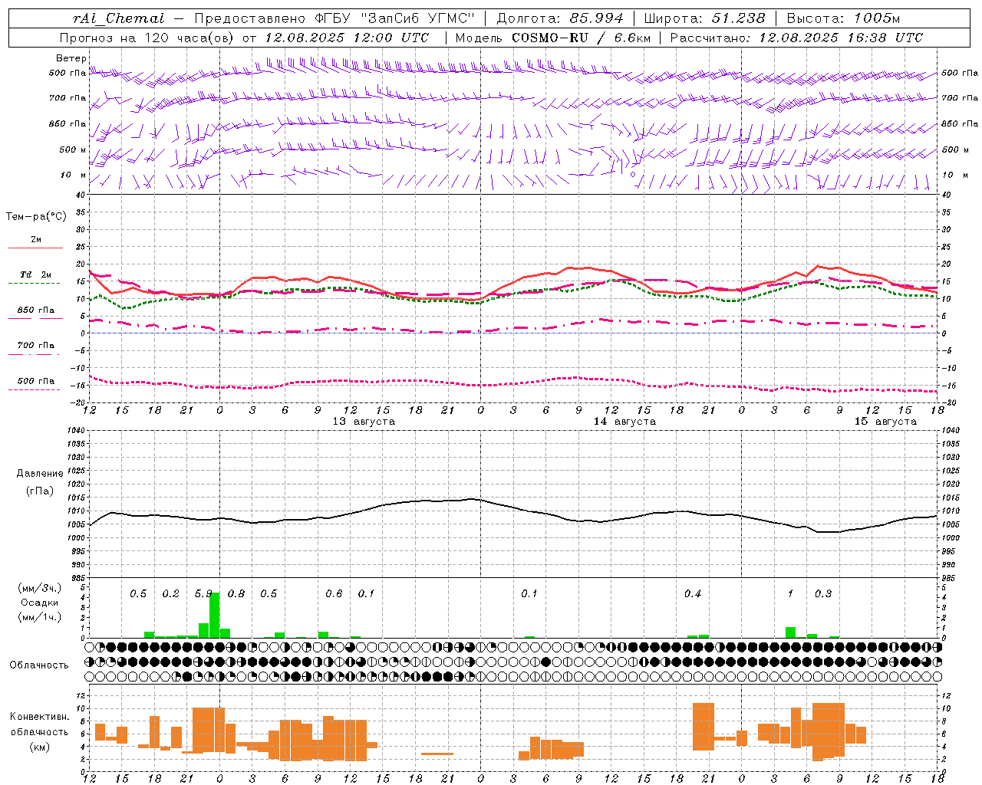982x785 pixels.
Task: Select the text Предоставлено ФГБУ "ЗапСиб УГМС"
Action: pos(335,18)
